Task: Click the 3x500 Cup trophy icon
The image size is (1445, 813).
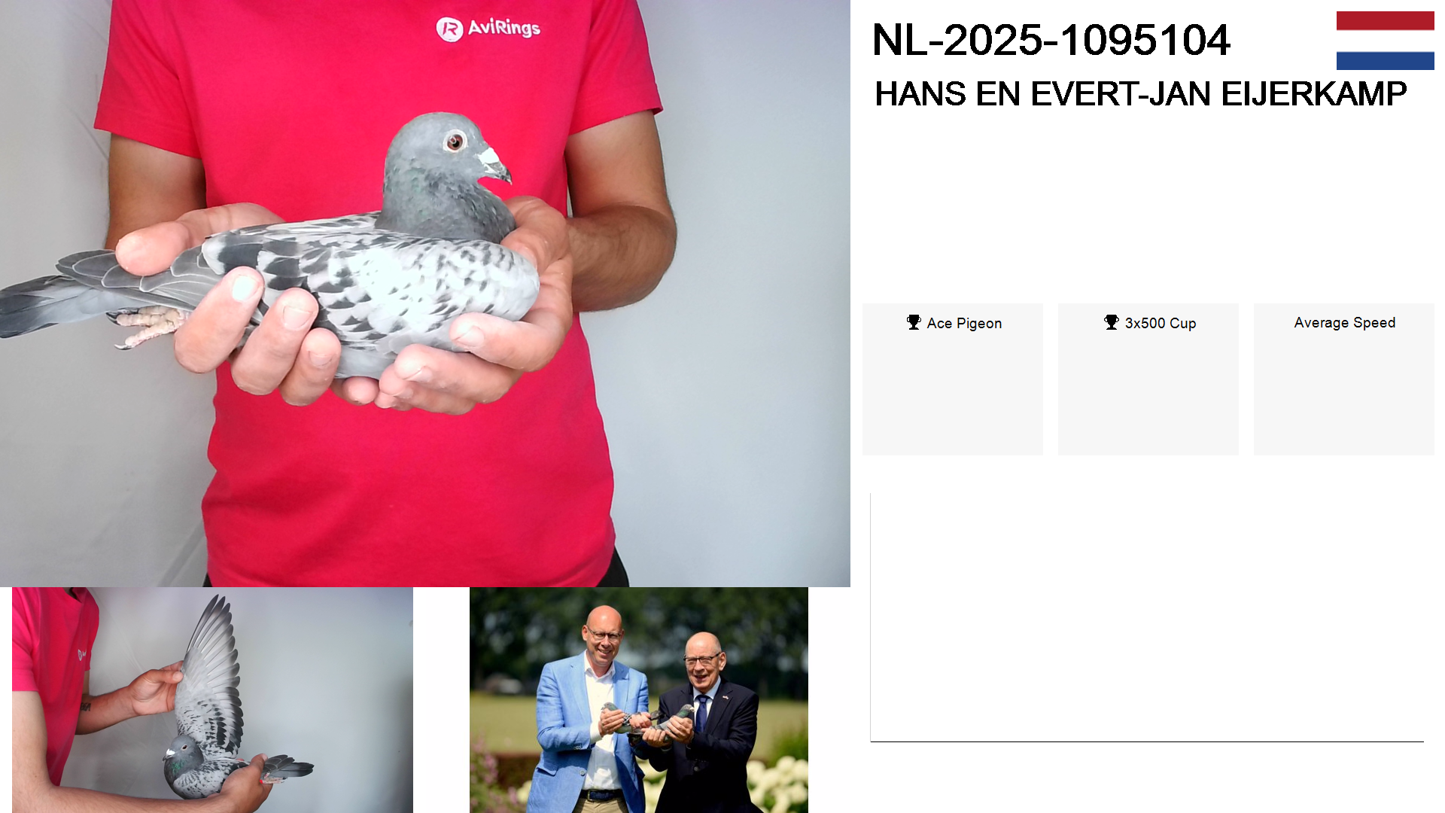Action: pyautogui.click(x=1112, y=323)
